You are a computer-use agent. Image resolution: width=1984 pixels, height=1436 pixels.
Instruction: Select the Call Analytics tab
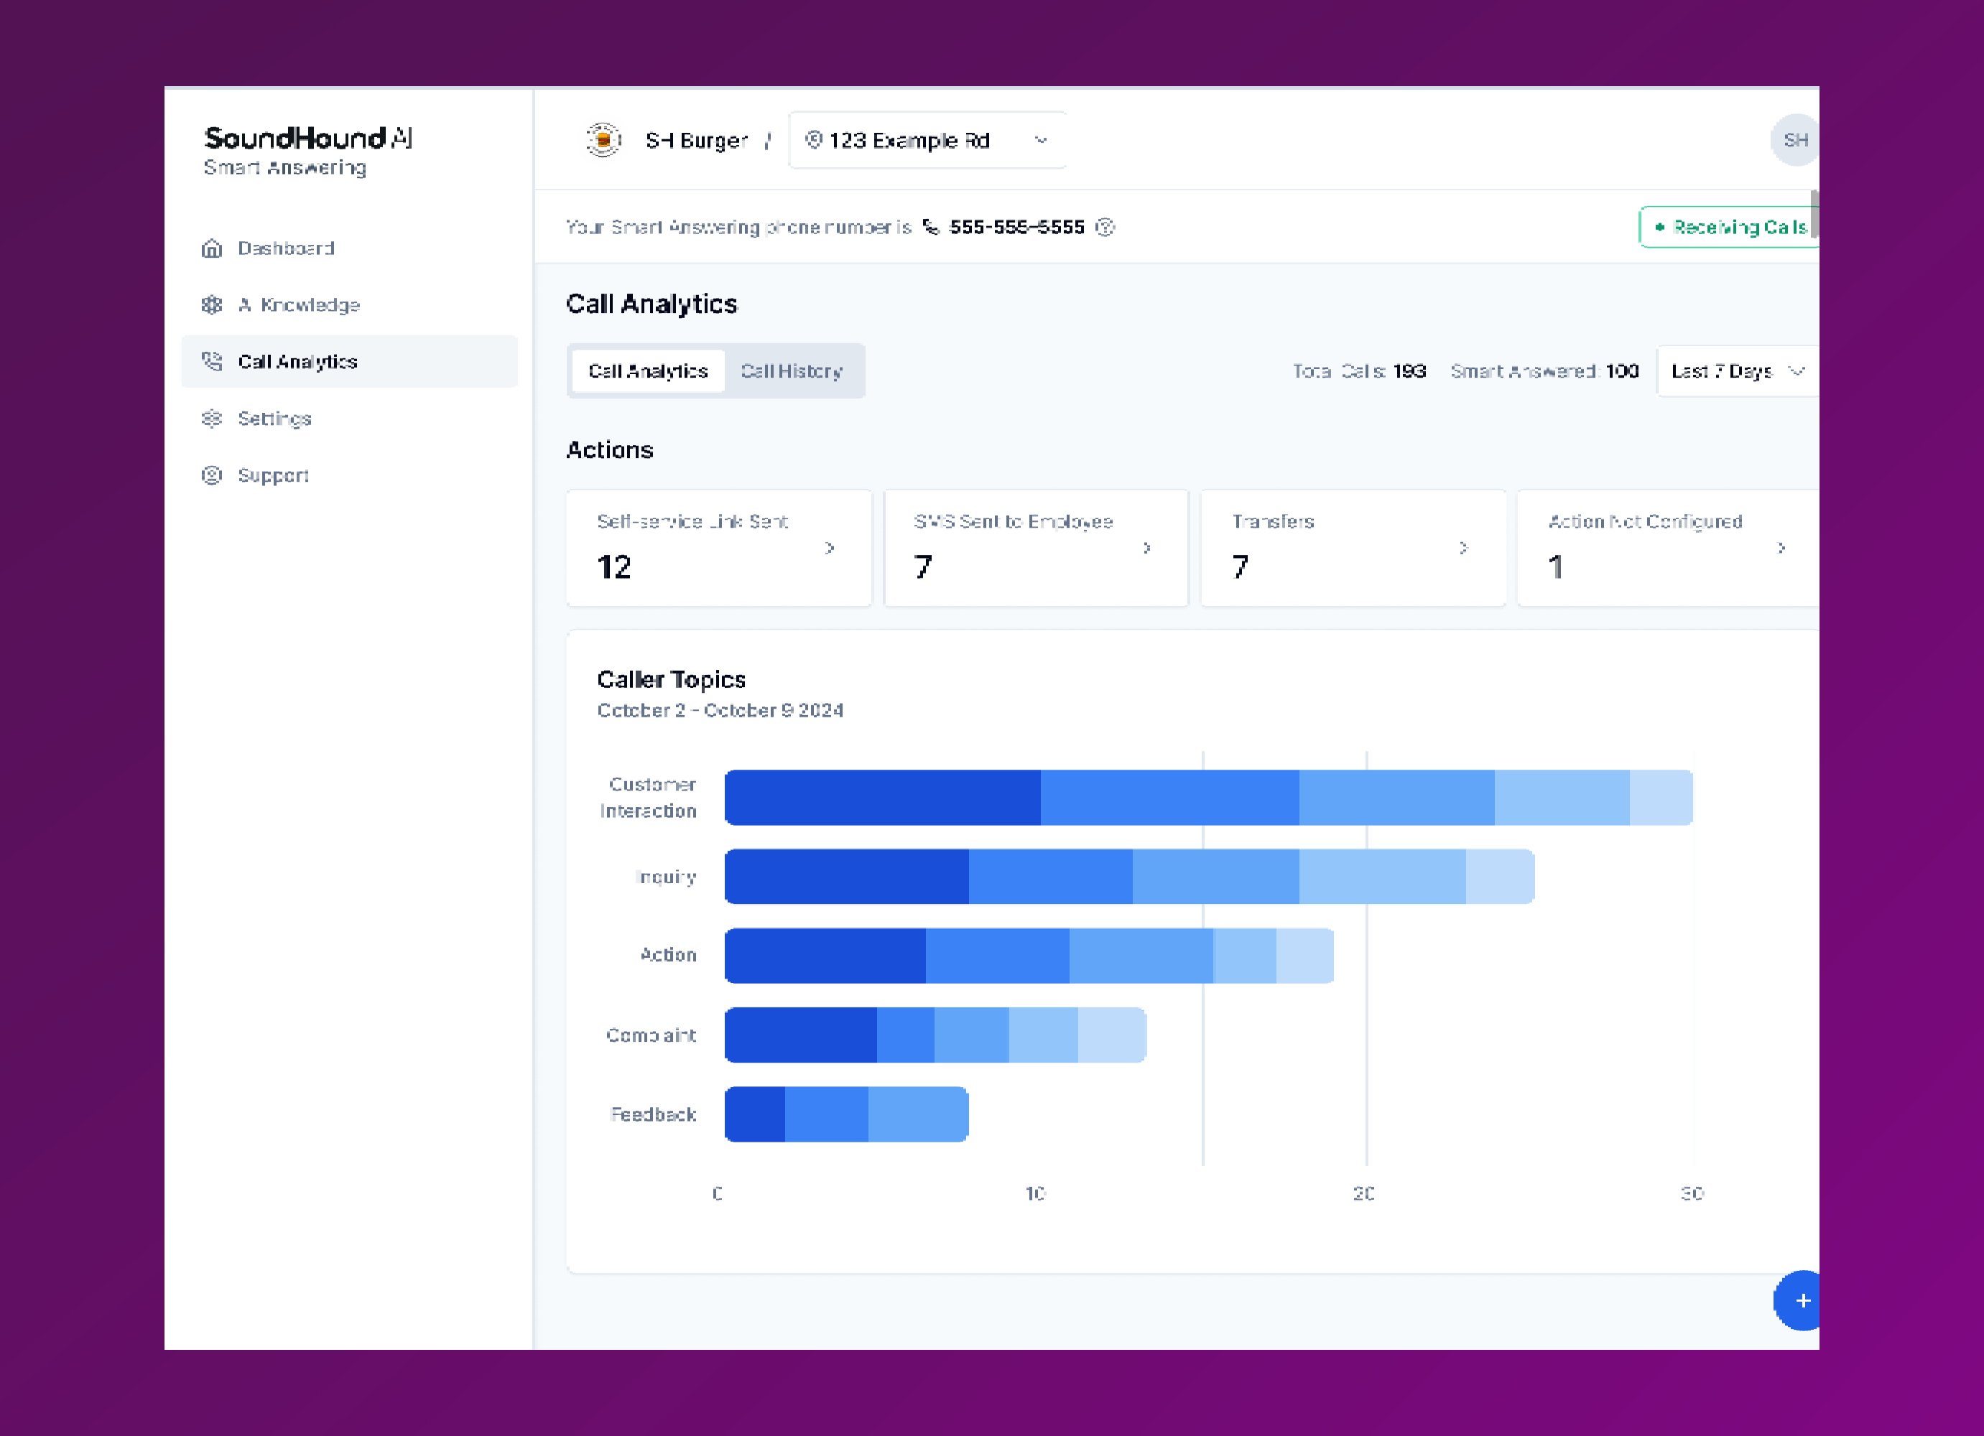(x=647, y=372)
